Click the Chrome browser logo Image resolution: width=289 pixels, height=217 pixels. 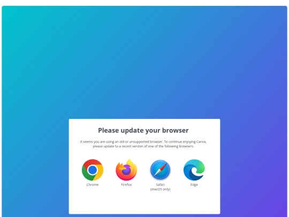pyautogui.click(x=93, y=170)
